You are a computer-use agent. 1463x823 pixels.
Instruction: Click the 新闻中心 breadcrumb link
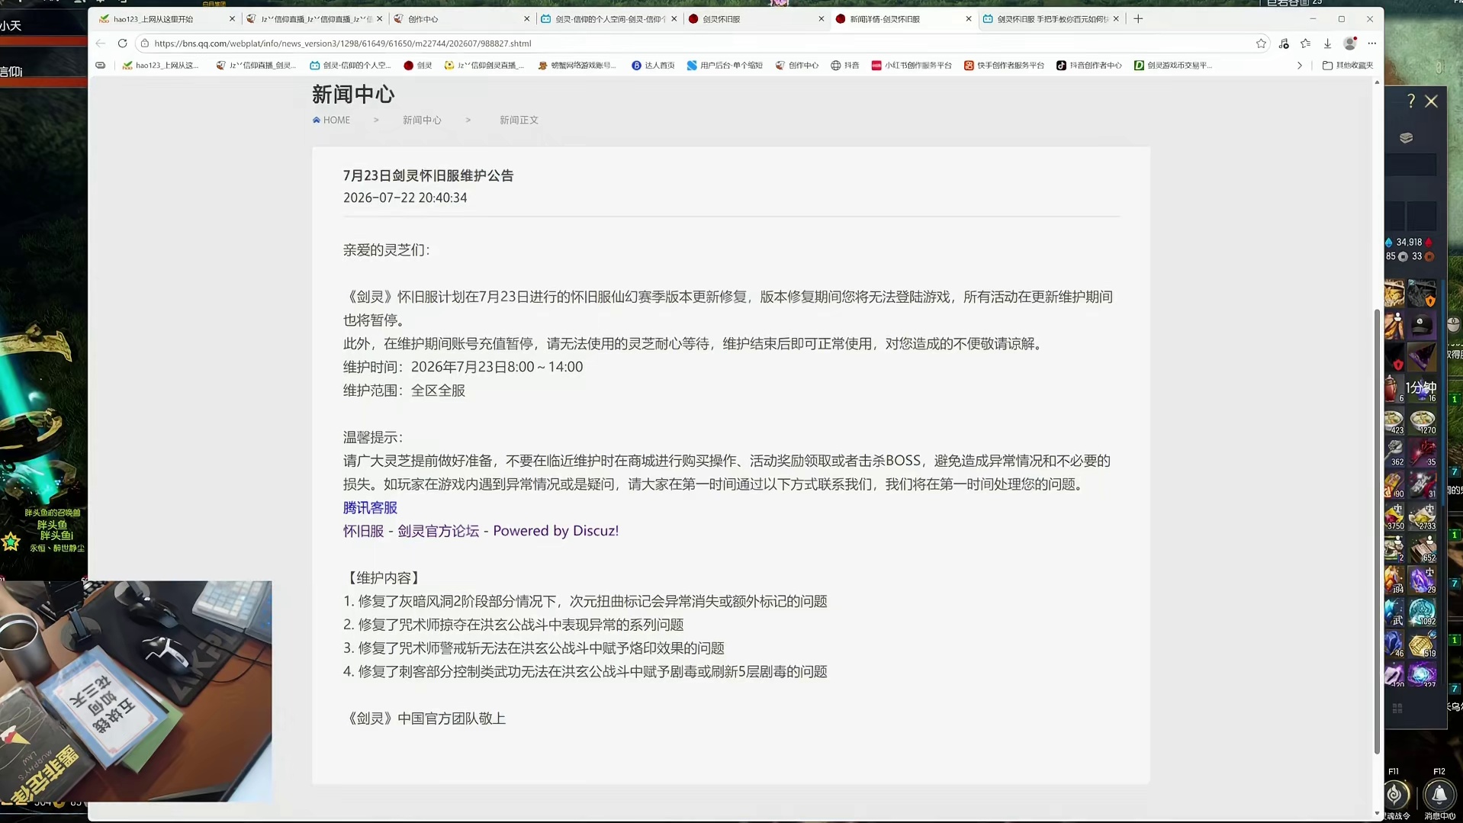422,121
